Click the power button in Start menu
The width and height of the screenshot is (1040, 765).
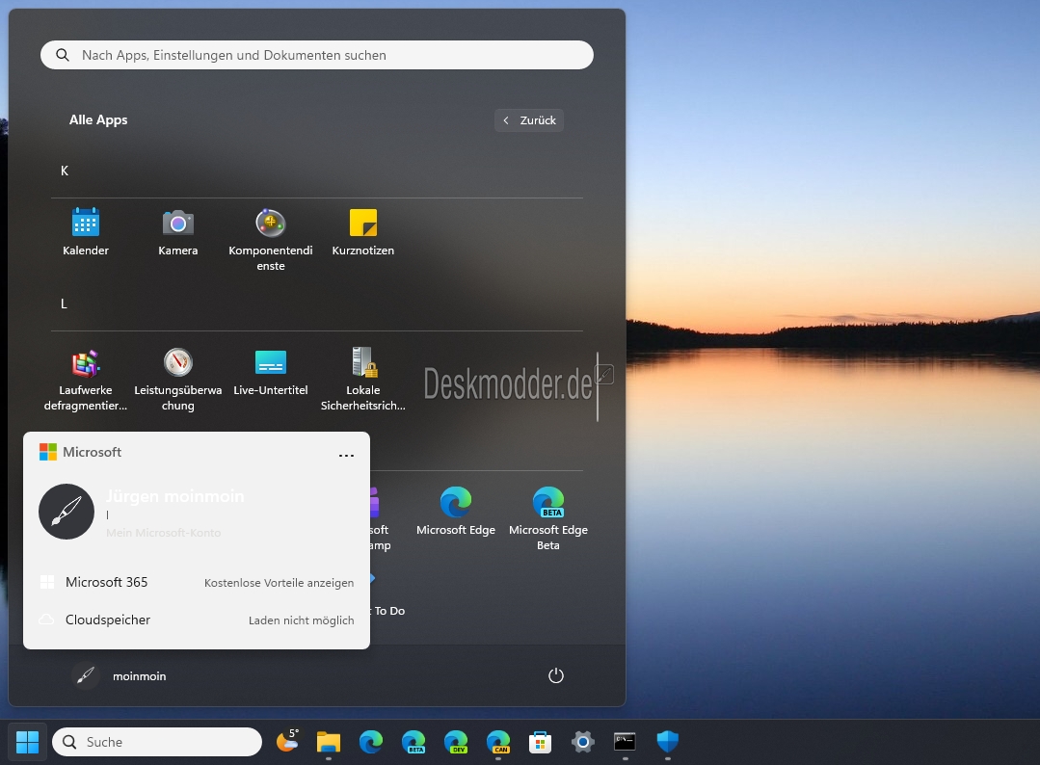click(556, 675)
